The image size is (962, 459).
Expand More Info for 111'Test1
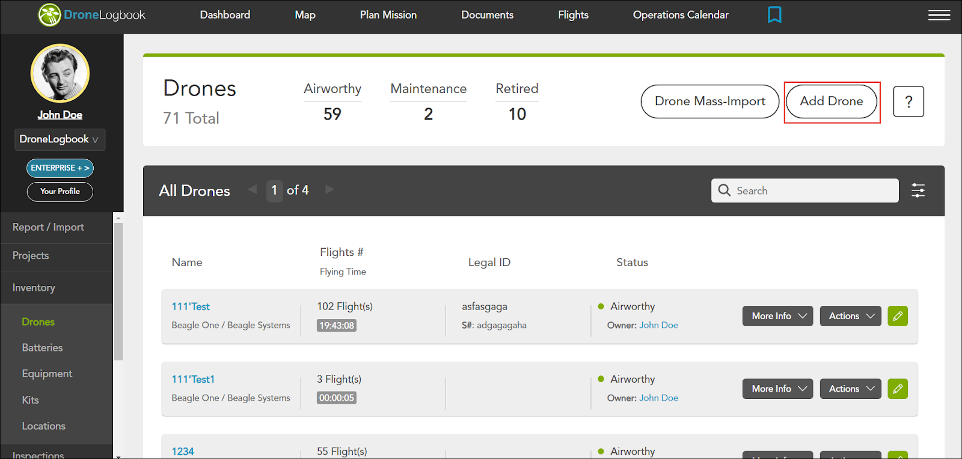point(777,389)
